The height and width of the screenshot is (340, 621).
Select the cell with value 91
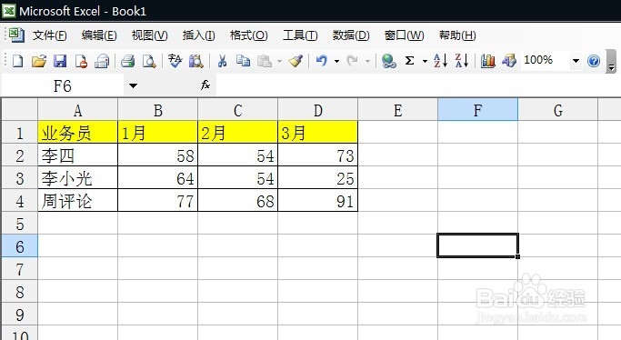(x=317, y=201)
